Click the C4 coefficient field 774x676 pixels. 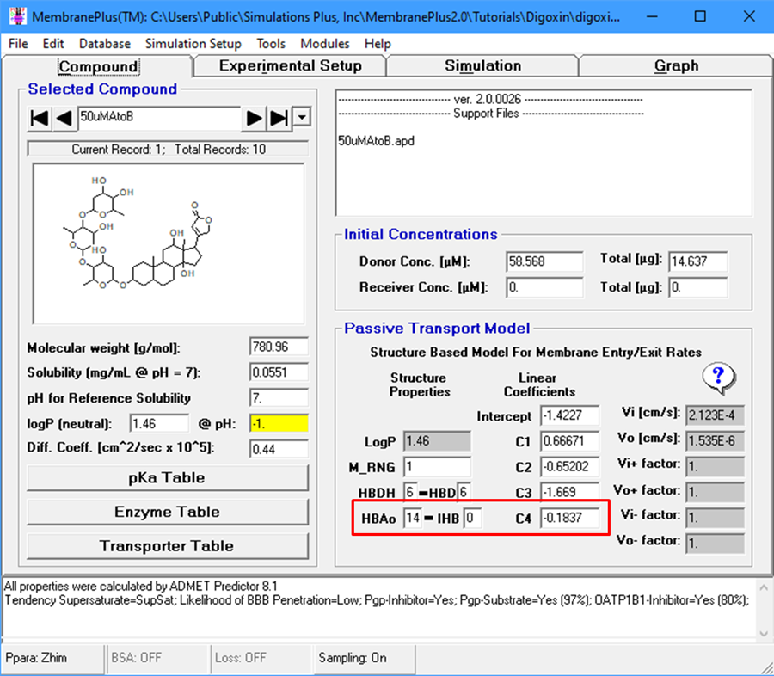pos(569,518)
